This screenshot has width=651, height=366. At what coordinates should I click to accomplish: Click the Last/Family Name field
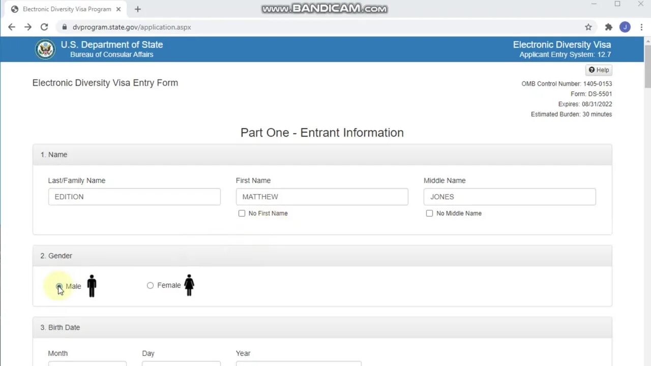coord(134,197)
